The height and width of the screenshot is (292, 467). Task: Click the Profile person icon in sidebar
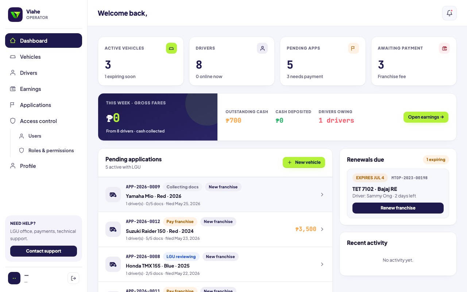(x=13, y=166)
